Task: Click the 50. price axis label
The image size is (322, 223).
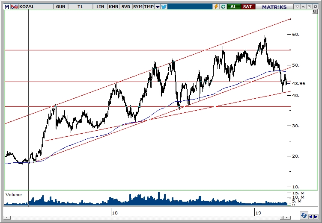Action: point(296,65)
